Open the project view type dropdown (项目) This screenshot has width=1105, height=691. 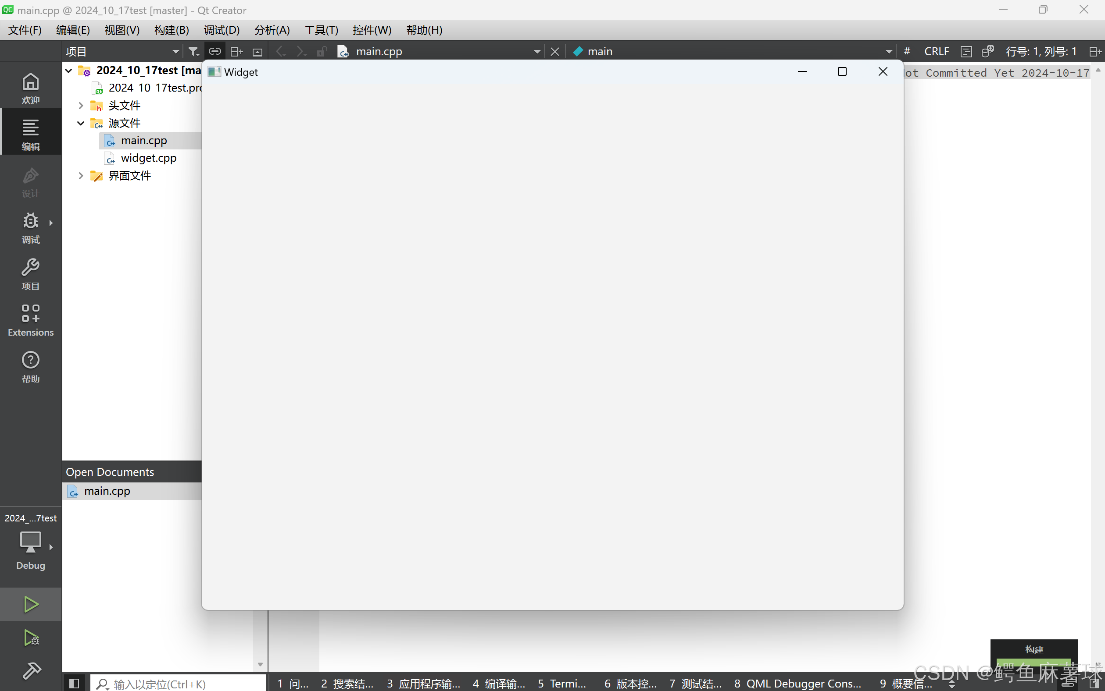pyautogui.click(x=122, y=52)
